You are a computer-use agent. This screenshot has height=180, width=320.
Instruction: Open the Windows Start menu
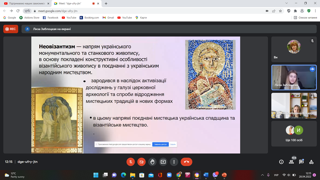pyautogui.click(x=96, y=175)
